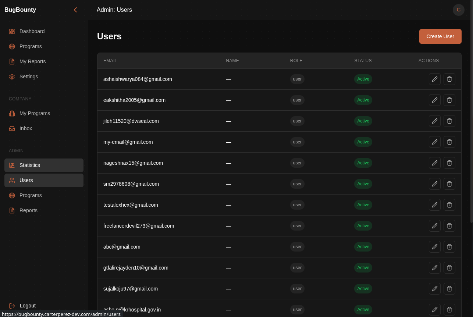
Task: Edit user freelancerdevil273@gmail.com
Action: (435, 226)
